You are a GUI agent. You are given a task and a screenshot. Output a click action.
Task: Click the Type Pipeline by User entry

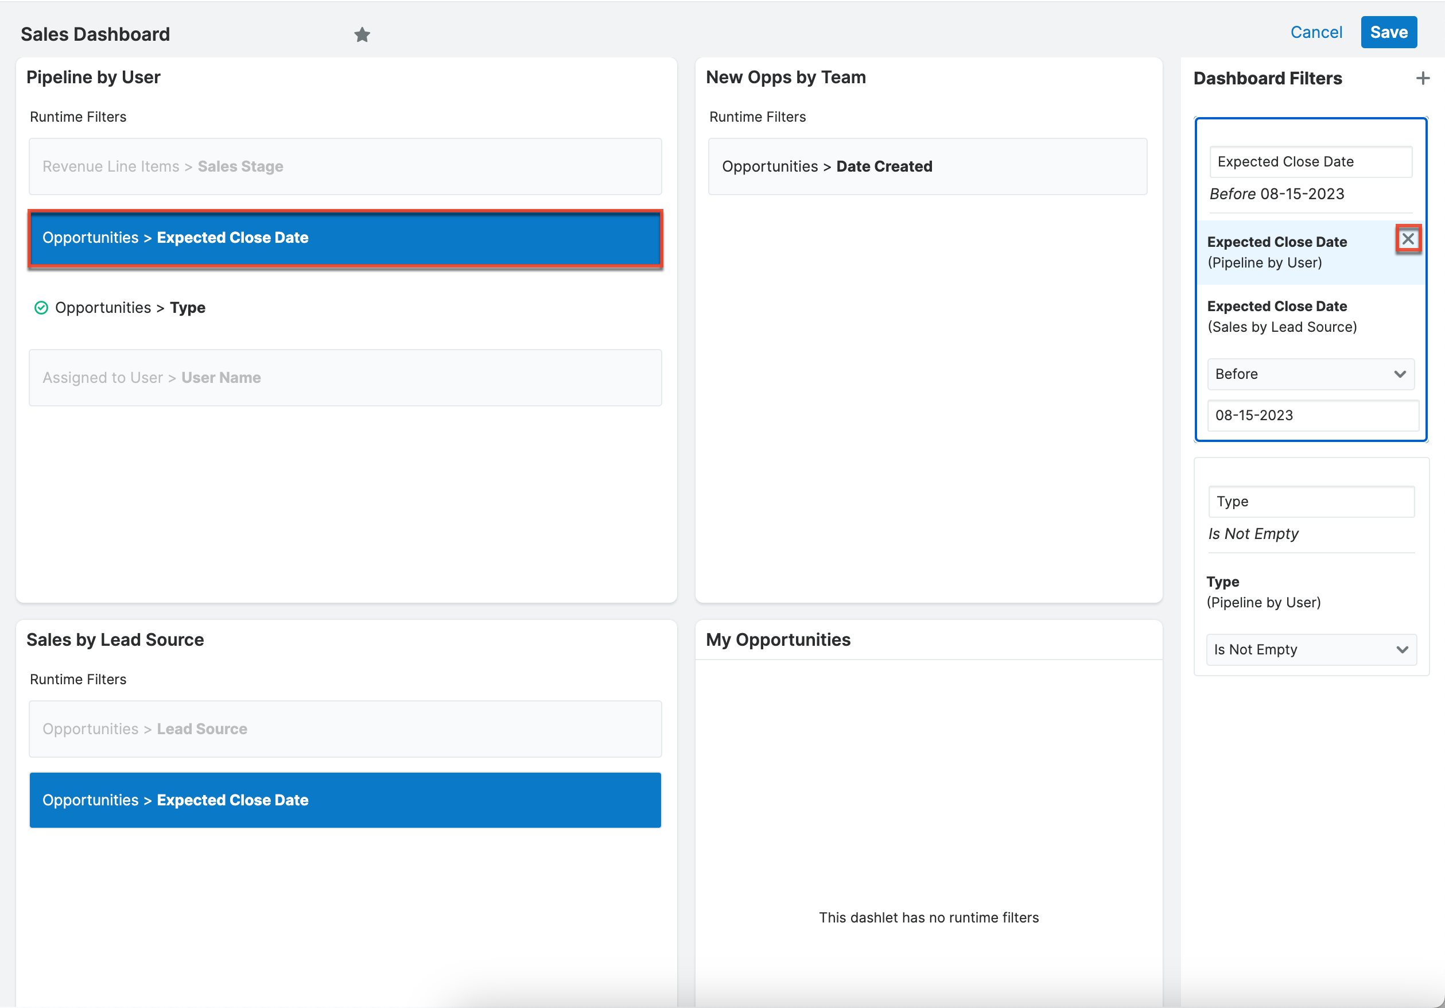click(x=1263, y=592)
